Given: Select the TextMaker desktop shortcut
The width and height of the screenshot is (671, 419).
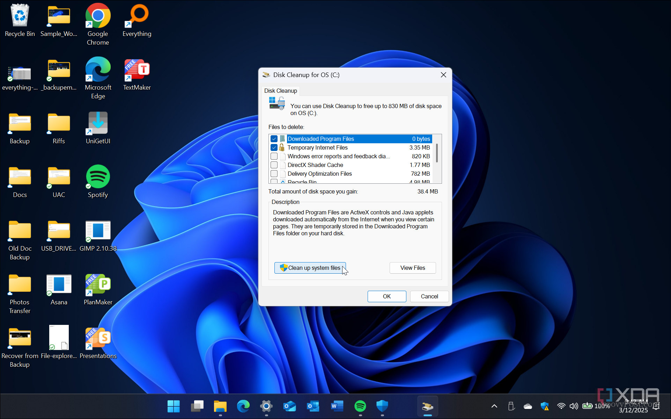Looking at the screenshot, I should click(137, 74).
